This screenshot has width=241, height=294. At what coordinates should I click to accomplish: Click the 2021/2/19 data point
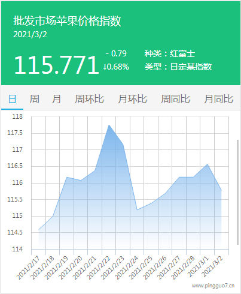point(67,177)
